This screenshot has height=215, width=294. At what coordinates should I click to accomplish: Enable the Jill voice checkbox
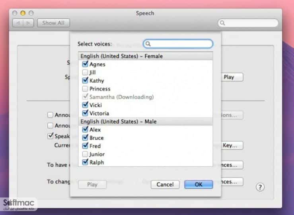[85, 72]
